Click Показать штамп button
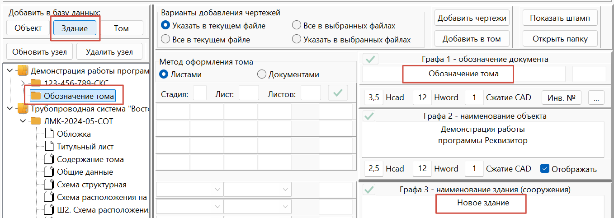Viewport: 614px width, 218px height. tap(560, 18)
